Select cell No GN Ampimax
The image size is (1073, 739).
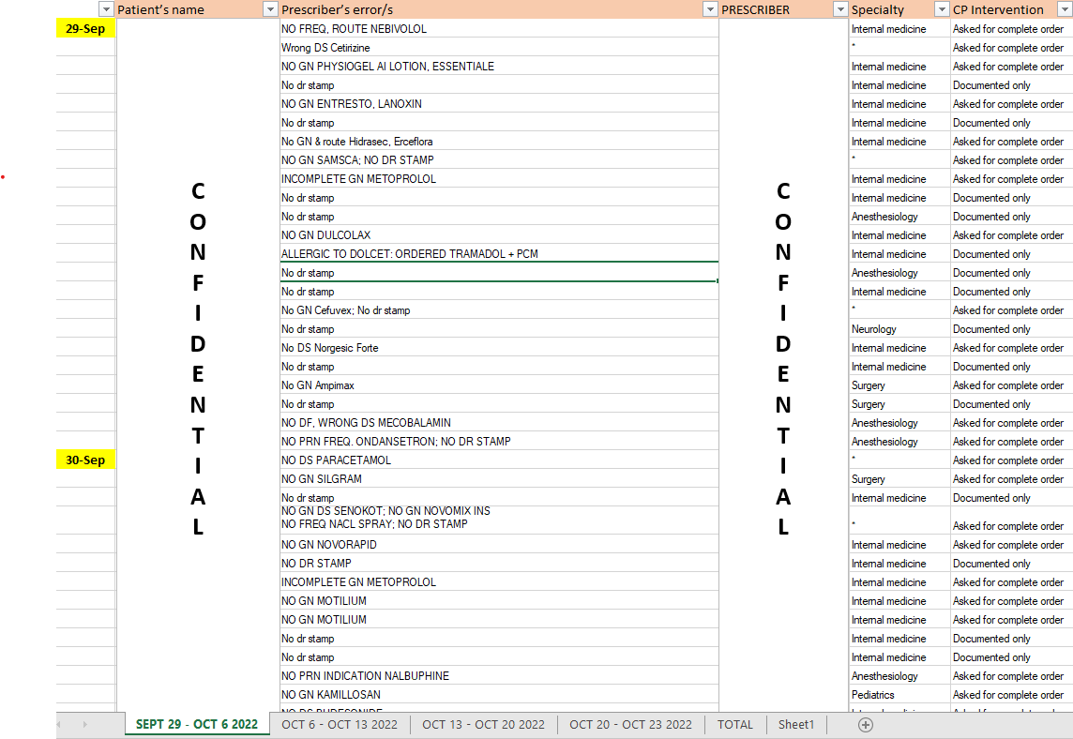[x=499, y=385]
